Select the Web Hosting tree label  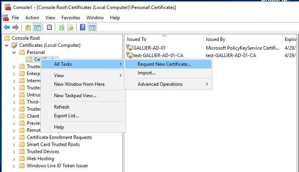pos(40,159)
